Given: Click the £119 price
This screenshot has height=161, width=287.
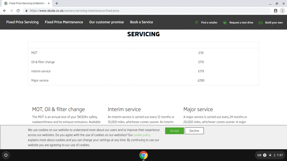Looking at the screenshot, I should coord(201,62).
